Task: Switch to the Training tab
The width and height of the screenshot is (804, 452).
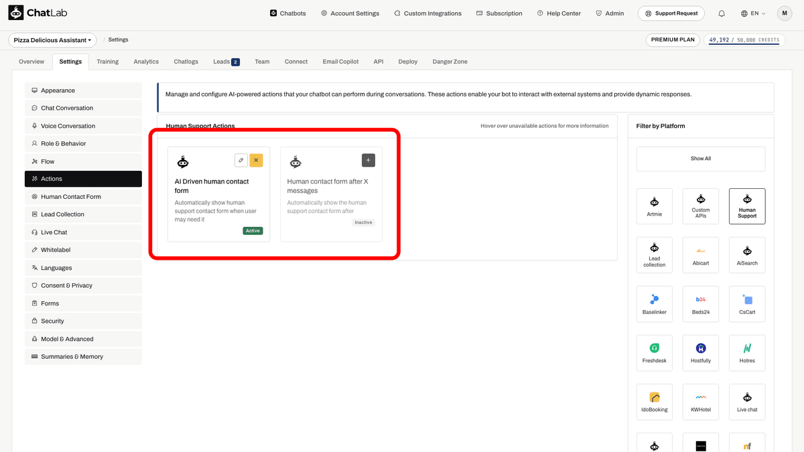Action: pos(107,62)
